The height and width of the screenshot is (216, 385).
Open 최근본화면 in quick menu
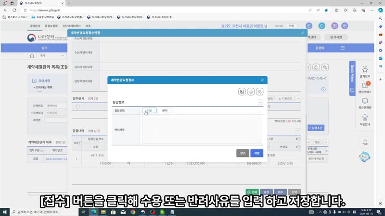[365, 103]
